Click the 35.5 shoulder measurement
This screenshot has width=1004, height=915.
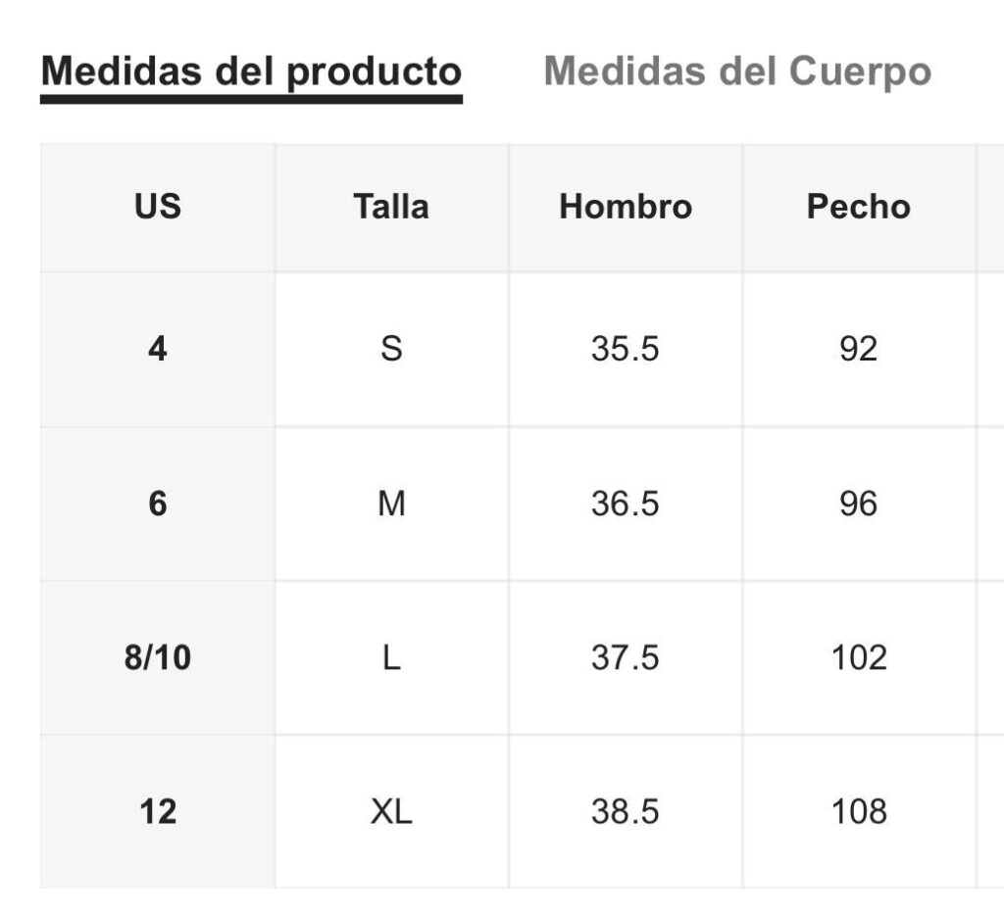[626, 350]
